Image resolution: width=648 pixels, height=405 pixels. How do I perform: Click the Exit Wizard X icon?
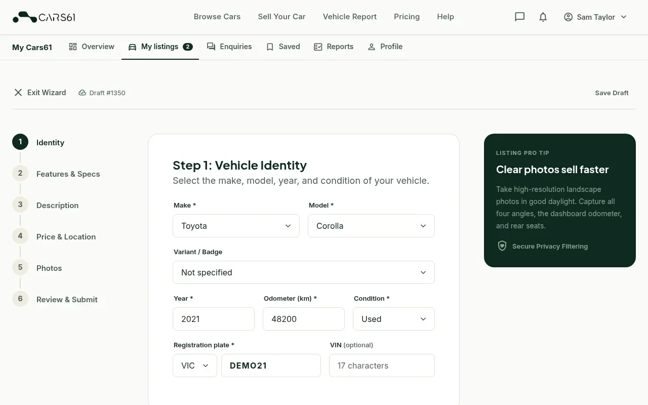[x=18, y=93]
